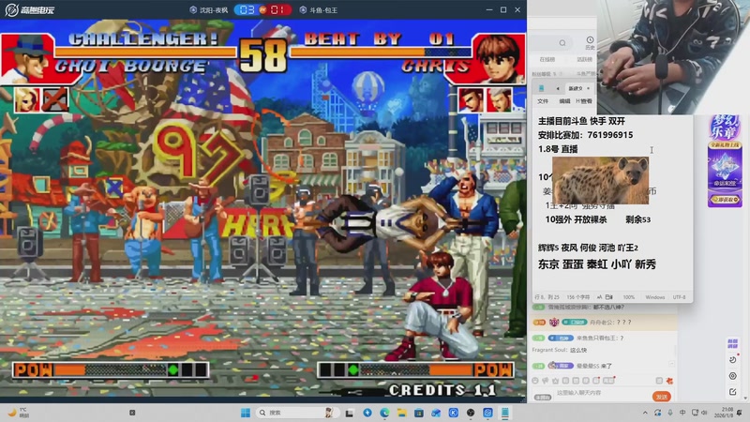The height and width of the screenshot is (422, 750).
Task: Click the crown icon in chat toolbar
Action: coord(555,381)
